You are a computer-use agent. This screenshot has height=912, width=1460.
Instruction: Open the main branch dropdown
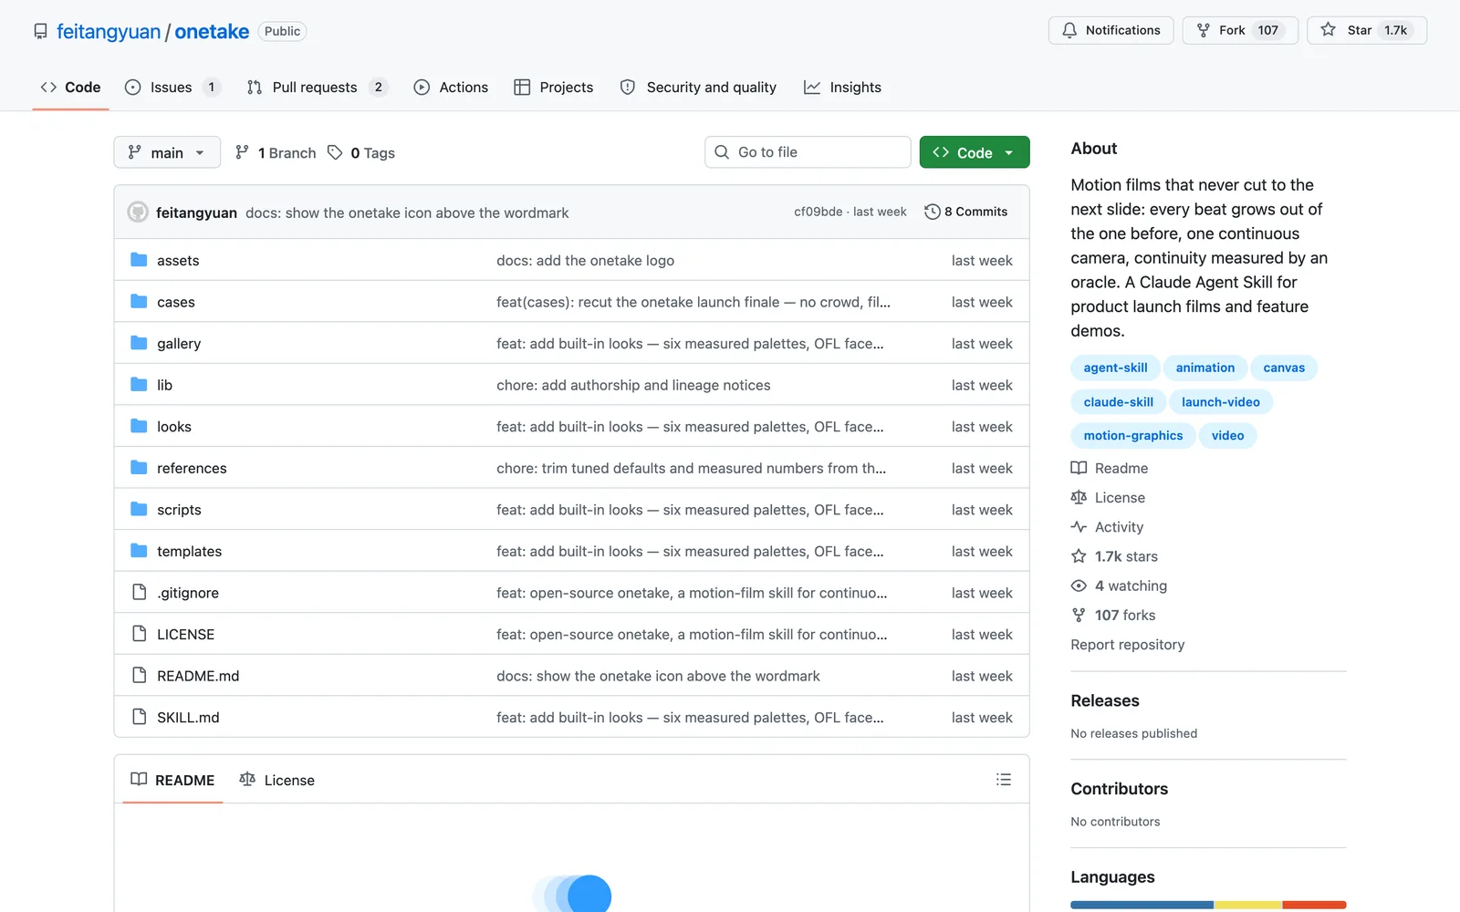(x=167, y=152)
